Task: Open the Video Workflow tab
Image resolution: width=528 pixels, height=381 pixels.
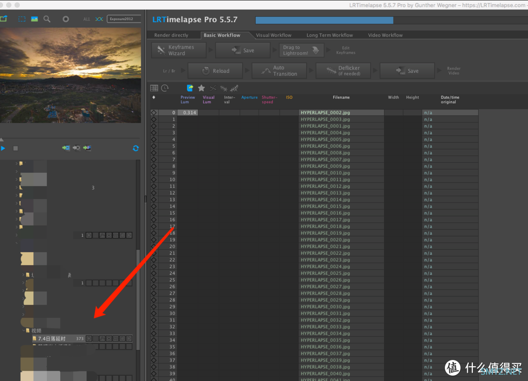Action: tap(385, 35)
